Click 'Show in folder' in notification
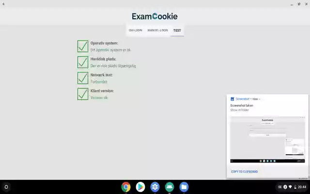 239,110
